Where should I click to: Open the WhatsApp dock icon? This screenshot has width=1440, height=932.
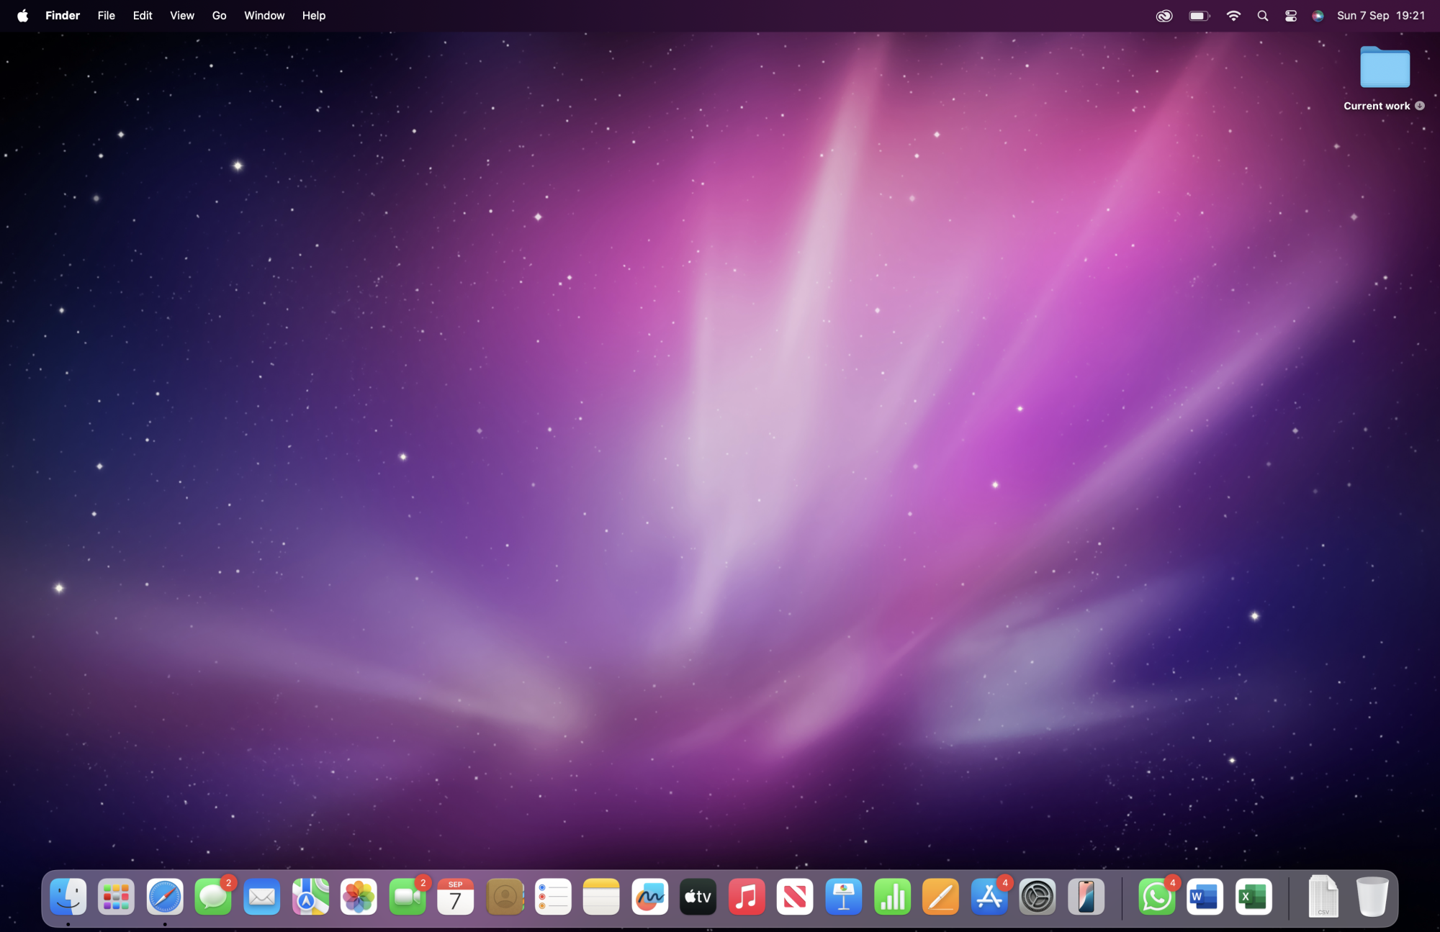click(1156, 897)
